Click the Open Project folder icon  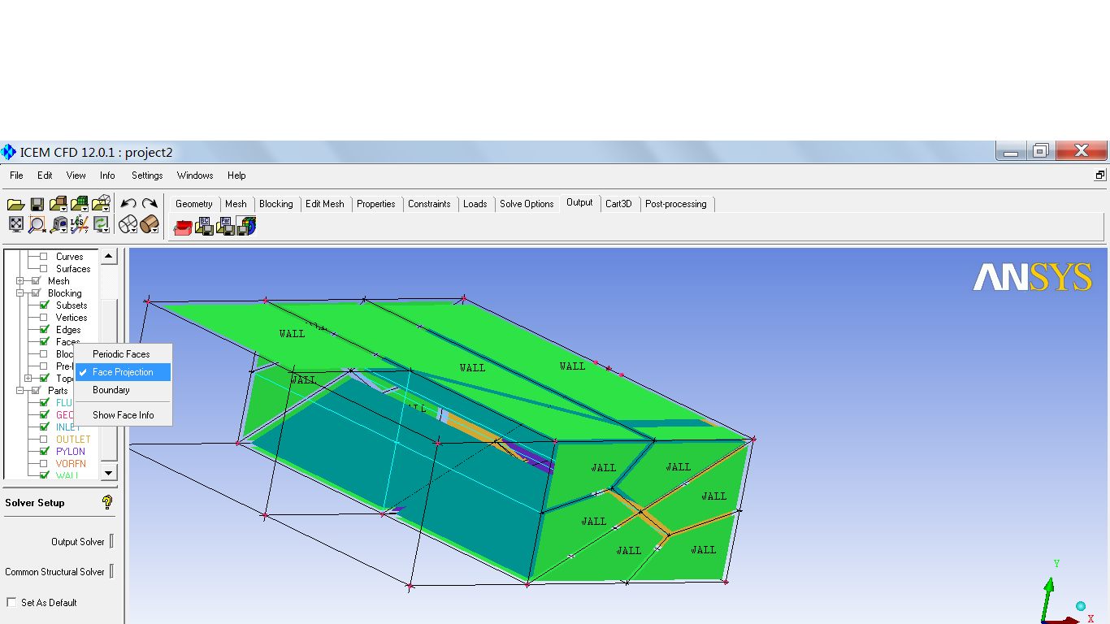click(15, 205)
